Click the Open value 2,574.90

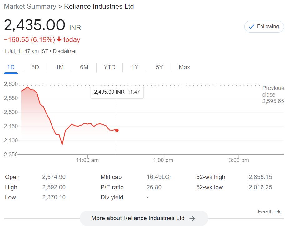[x=54, y=177]
